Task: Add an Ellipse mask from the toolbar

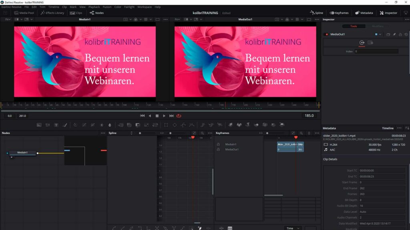Action: coord(175,125)
